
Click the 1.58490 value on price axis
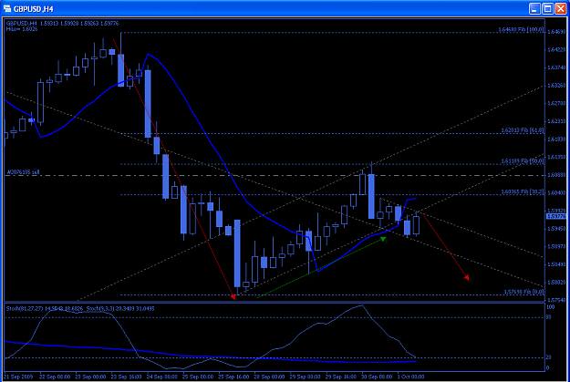(556, 264)
